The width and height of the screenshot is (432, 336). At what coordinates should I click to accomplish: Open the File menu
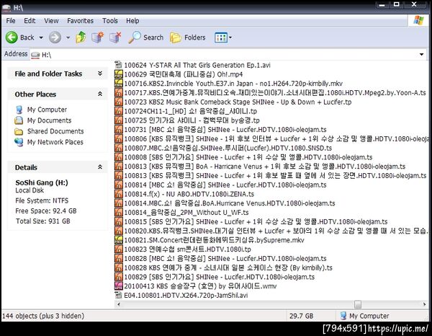[x=11, y=21]
